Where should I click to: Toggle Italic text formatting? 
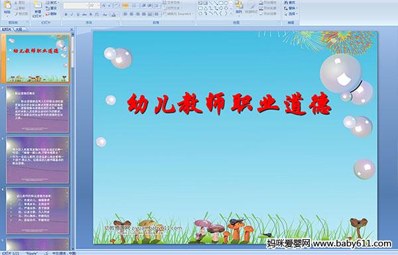point(72,15)
